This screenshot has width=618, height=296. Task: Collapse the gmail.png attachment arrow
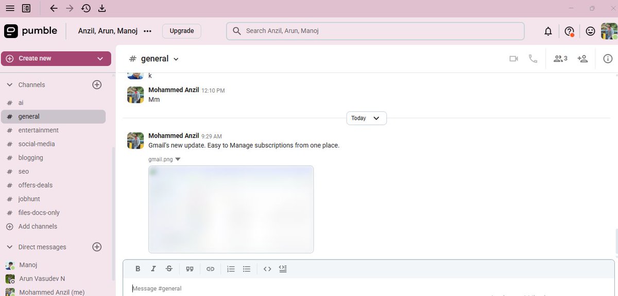[x=178, y=159]
